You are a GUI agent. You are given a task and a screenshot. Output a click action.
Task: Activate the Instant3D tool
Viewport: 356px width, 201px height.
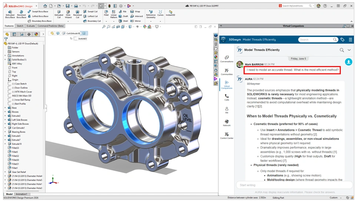coord(170,13)
